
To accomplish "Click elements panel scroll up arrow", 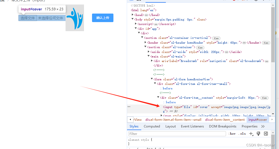I will (x=273, y=5).
